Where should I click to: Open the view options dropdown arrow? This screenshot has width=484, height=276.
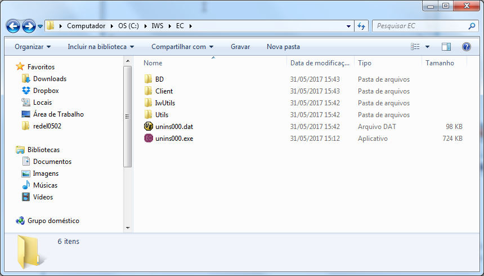(428, 47)
